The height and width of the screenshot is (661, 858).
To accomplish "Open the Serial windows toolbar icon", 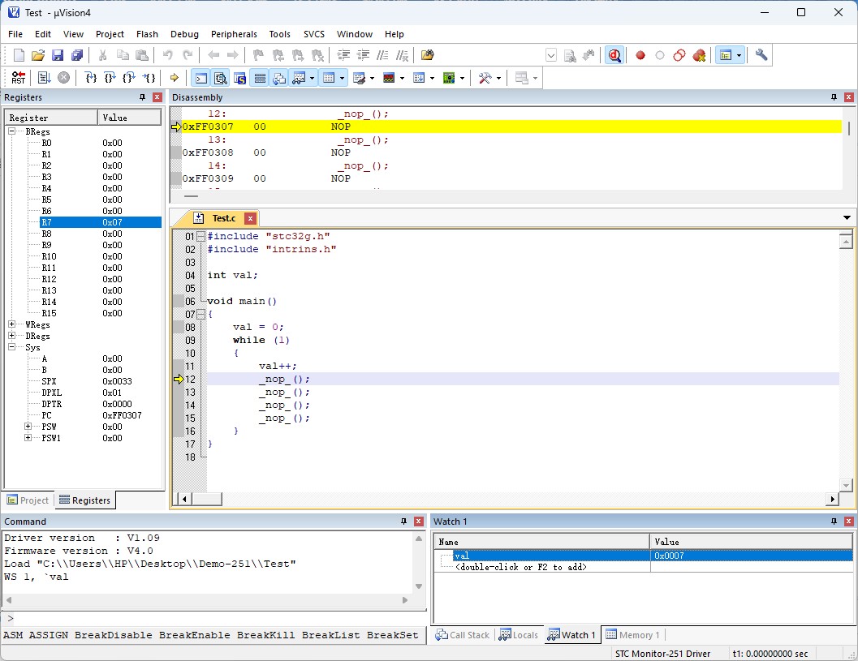I will (x=359, y=78).
